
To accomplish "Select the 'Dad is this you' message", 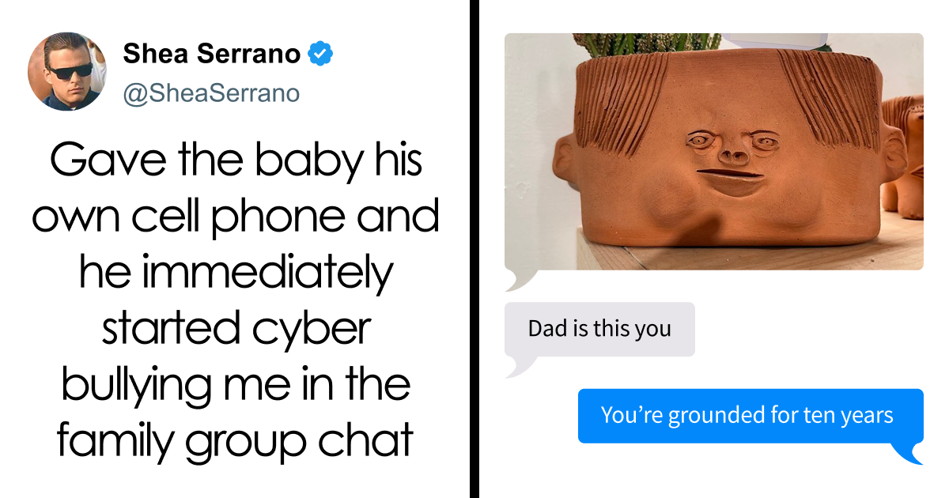I will 599,329.
